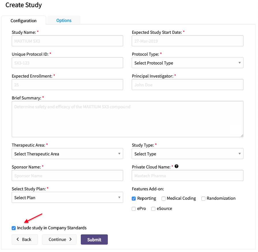258x252 pixels.
Task: Toggle the Reporting add-on checkbox
Action: pos(134,199)
